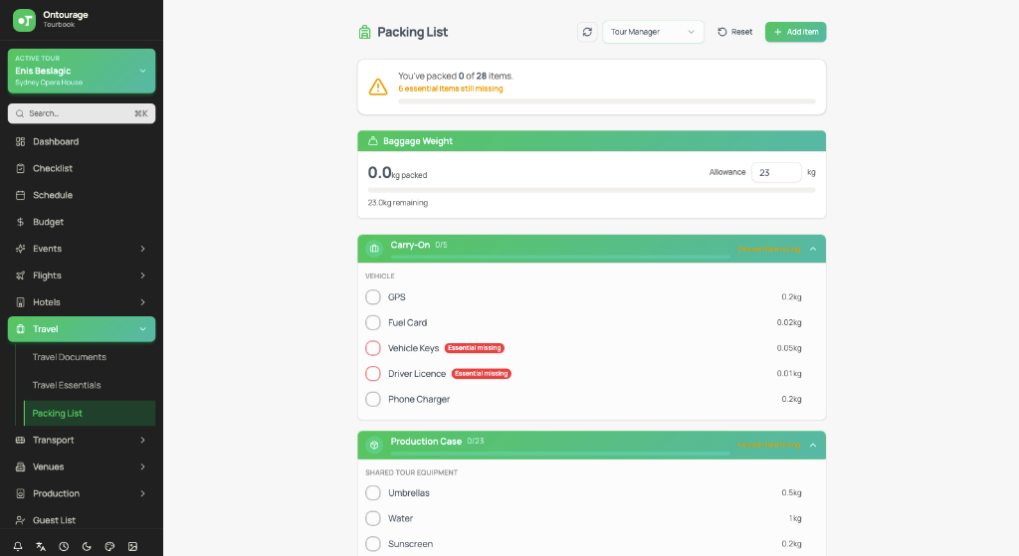Open the active tour Enis Beslagic selector
1019x556 pixels.
[x=82, y=71]
